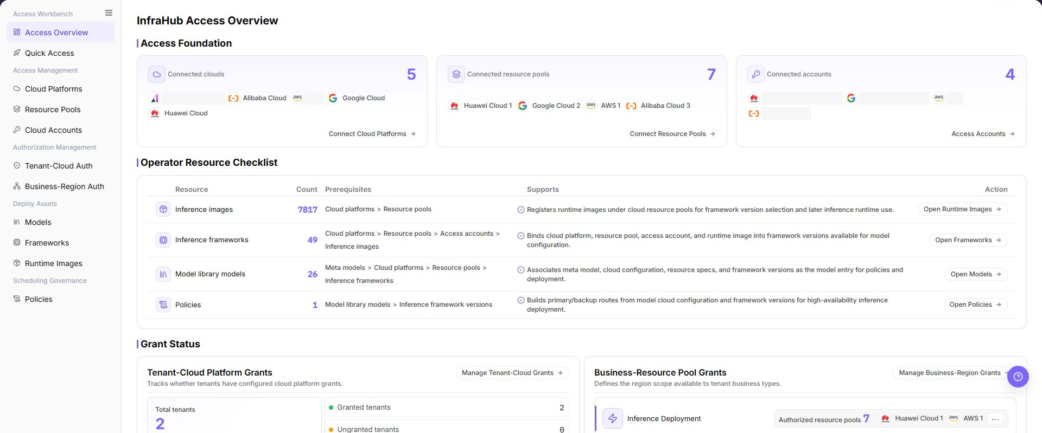Go to the Cloud Platforms page
Screen dimensions: 1042x433
pyautogui.click(x=60, y=89)
